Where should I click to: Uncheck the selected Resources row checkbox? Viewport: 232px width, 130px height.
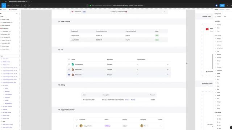(69, 75)
